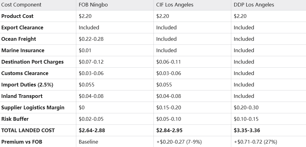This screenshot has height=147, width=306.
Task: Click the "Baseline" cell in Premium row
Action: point(88,142)
